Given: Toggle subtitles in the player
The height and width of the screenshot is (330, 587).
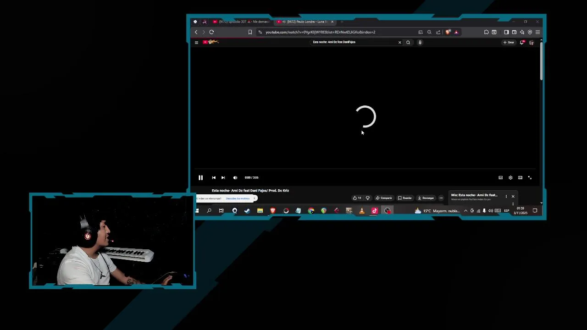Looking at the screenshot, I should tap(501, 177).
